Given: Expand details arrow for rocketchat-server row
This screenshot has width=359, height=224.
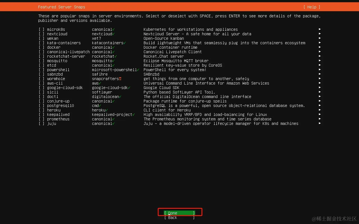Looking at the screenshot, I should 320,56.
